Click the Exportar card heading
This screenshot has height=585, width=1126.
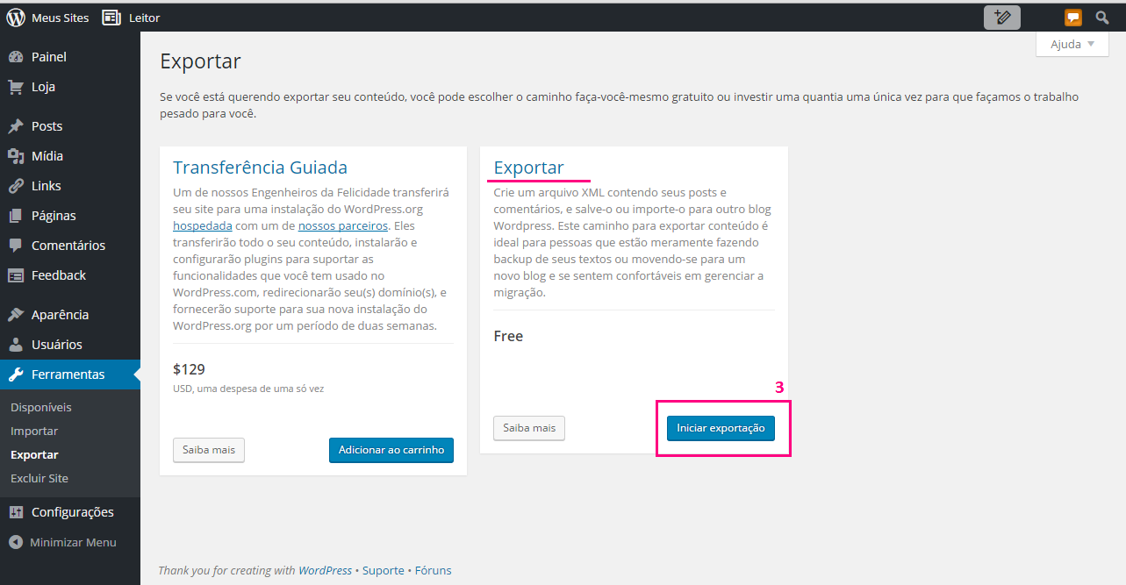coord(529,168)
